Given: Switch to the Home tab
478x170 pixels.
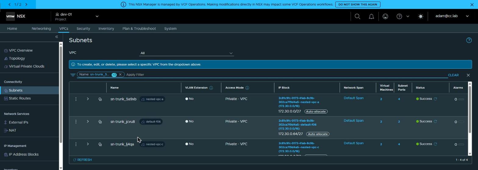Looking at the screenshot, I should tap(12, 29).
